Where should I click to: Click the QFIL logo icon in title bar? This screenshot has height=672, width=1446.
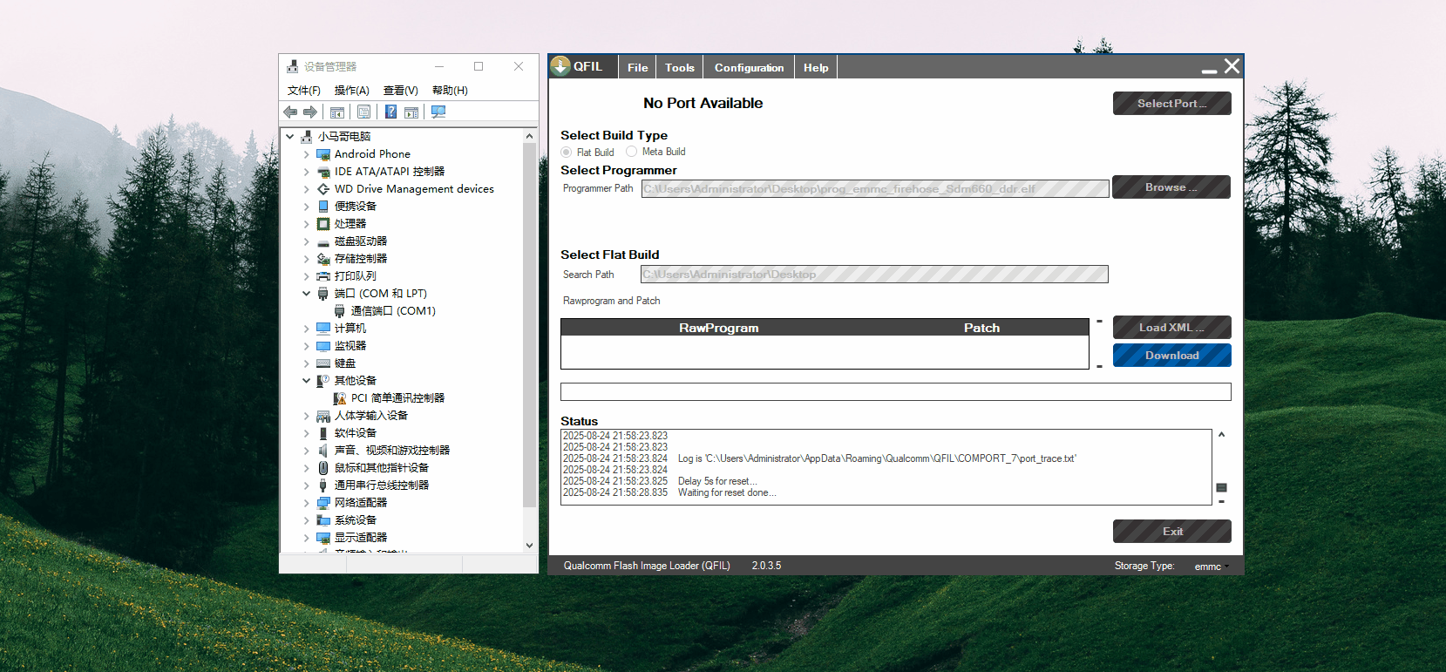tap(560, 66)
